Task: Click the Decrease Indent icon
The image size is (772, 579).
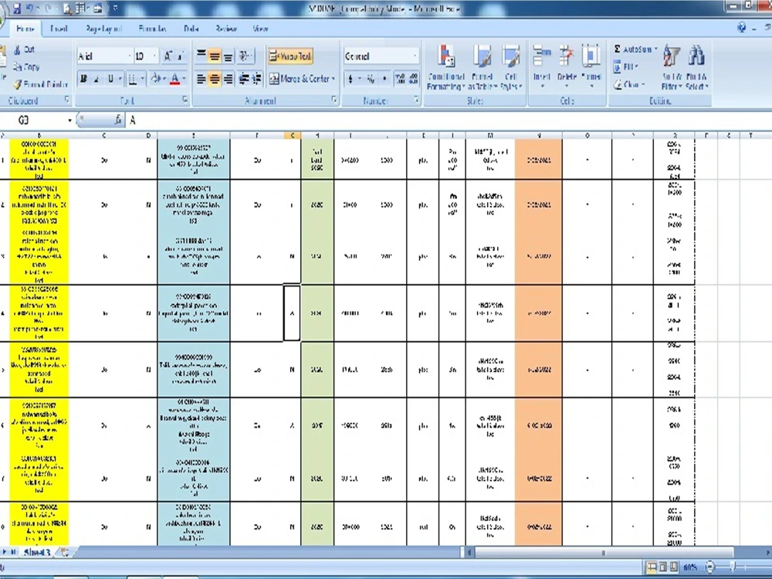Action: (x=244, y=79)
